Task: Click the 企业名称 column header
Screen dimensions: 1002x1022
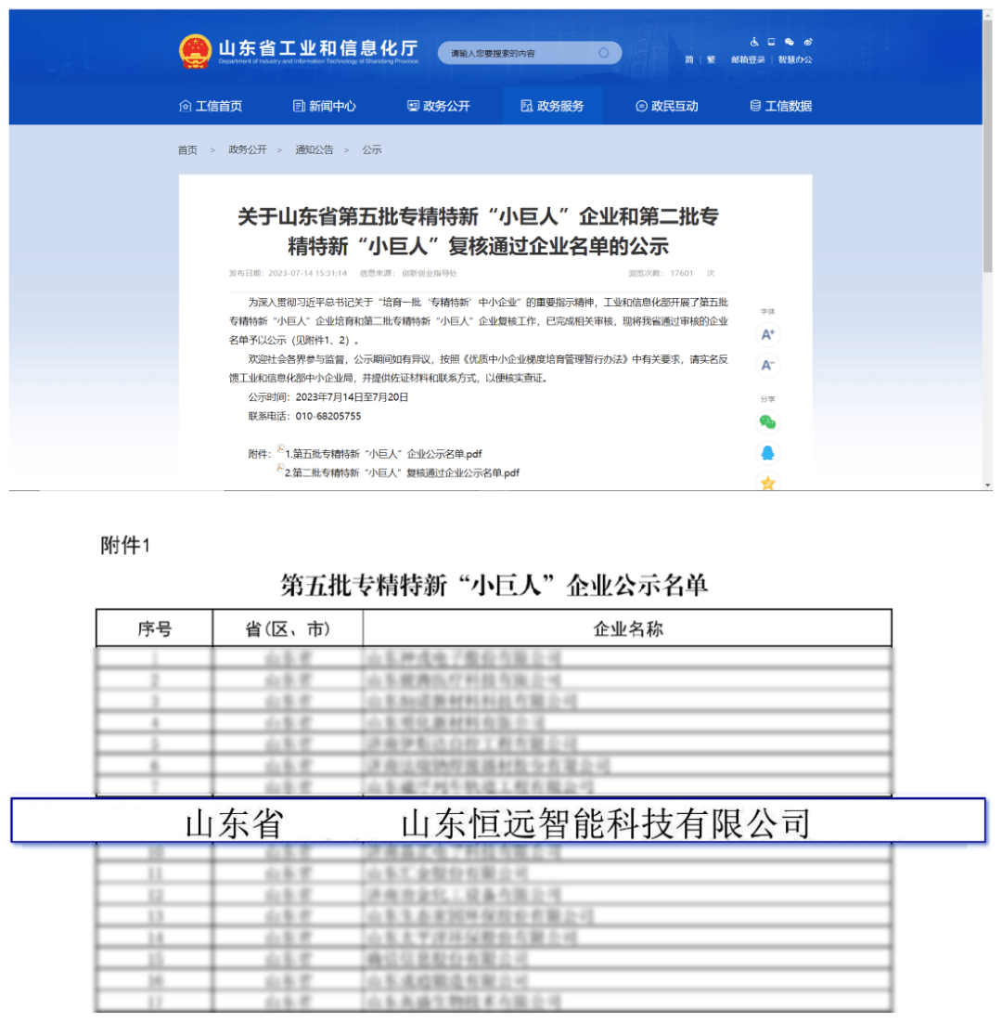Action: click(x=627, y=629)
